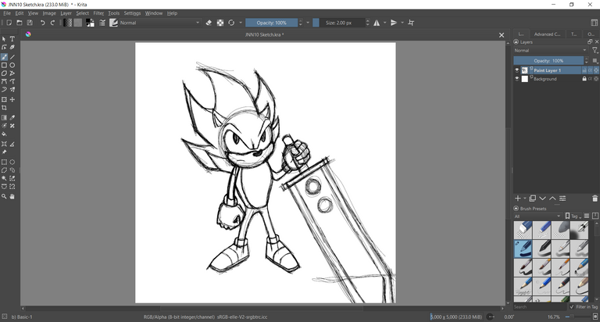Select the Fill bucket tool
The height and width of the screenshot is (322, 600).
pyautogui.click(x=4, y=134)
